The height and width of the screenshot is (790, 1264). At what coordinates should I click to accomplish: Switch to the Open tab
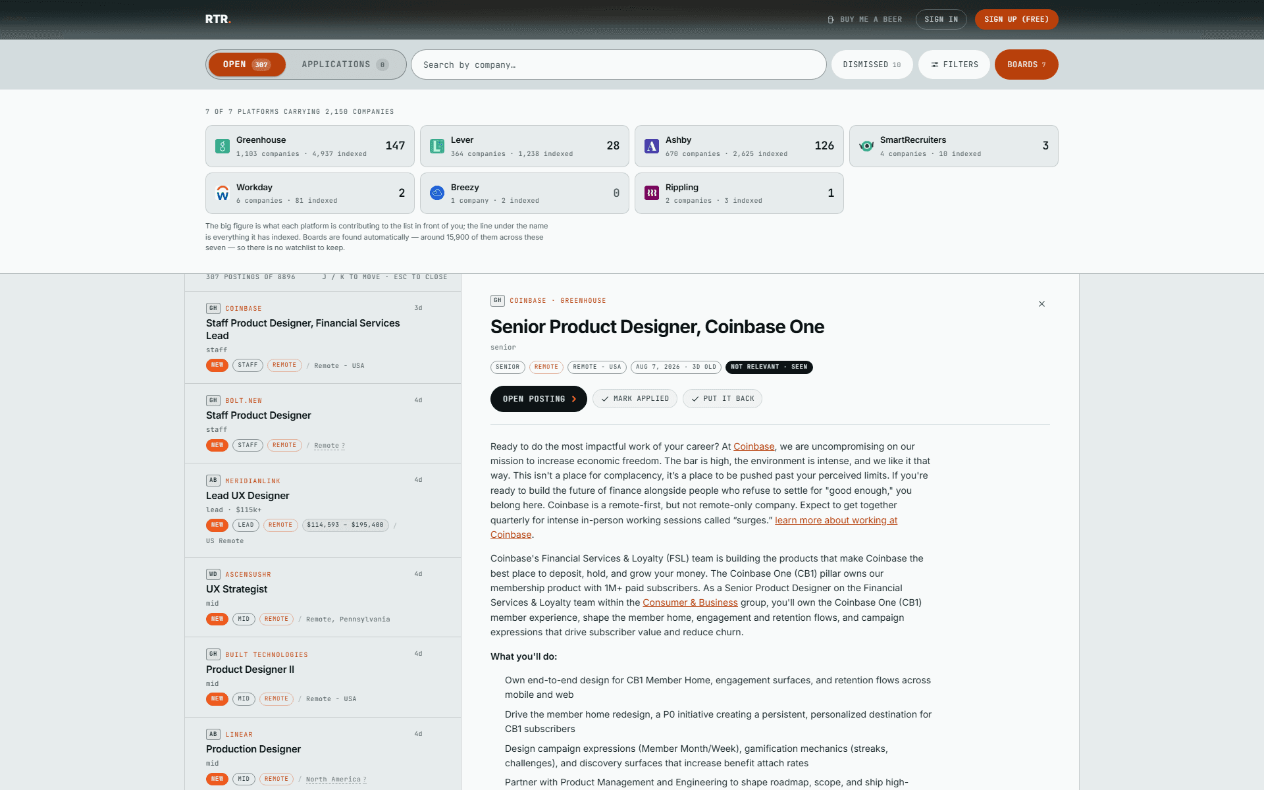247,65
